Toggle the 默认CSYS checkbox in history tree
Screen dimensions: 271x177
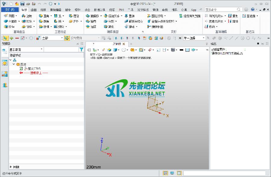point(21,69)
